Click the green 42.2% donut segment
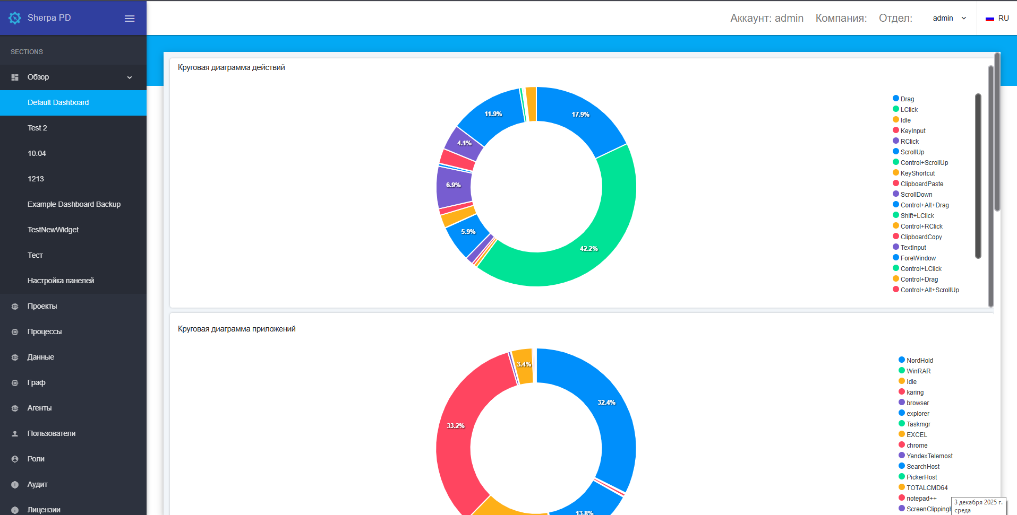1017x515 pixels. 589,248
